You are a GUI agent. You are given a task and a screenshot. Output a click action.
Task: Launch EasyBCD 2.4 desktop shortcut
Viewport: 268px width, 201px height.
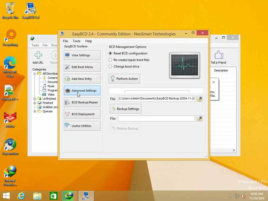(30, 10)
